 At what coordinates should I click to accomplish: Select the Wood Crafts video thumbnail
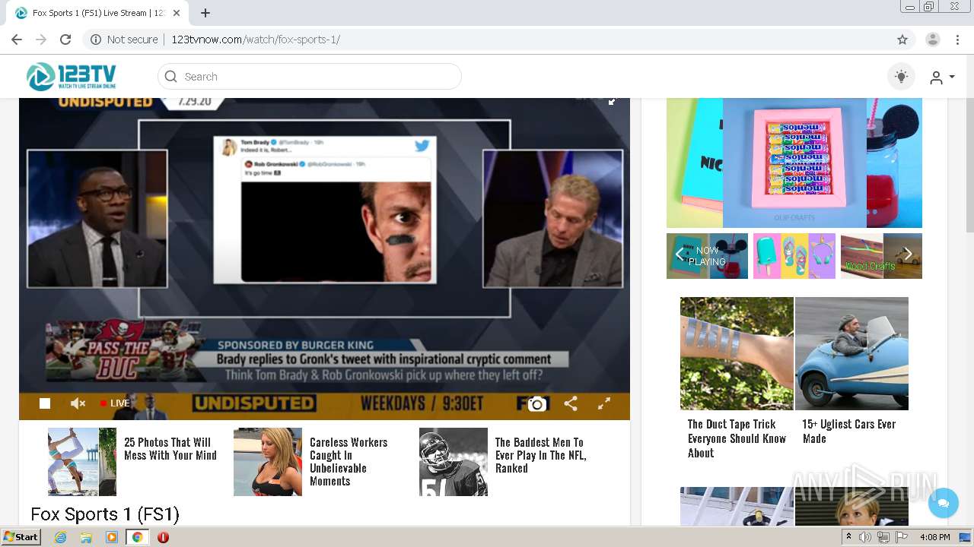[x=881, y=256]
